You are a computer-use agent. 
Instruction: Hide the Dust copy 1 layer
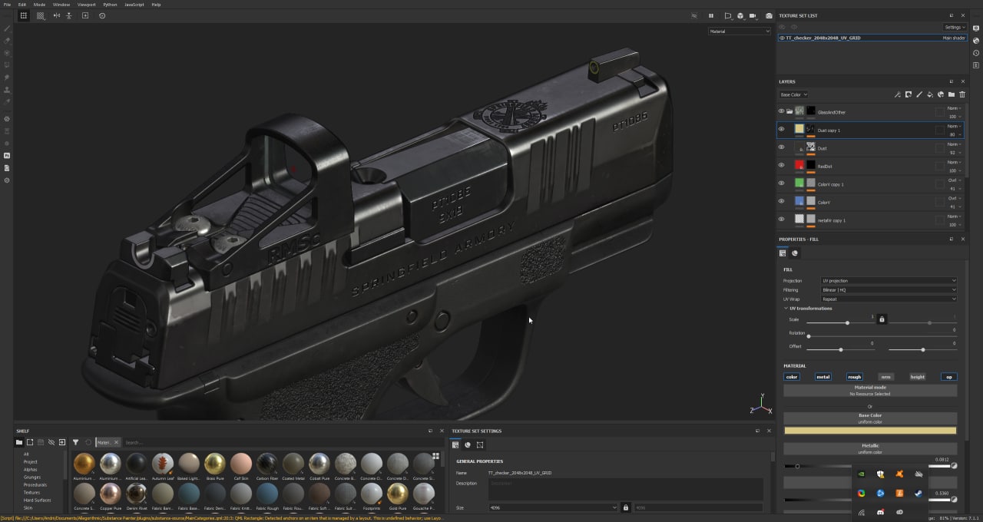[782, 130]
